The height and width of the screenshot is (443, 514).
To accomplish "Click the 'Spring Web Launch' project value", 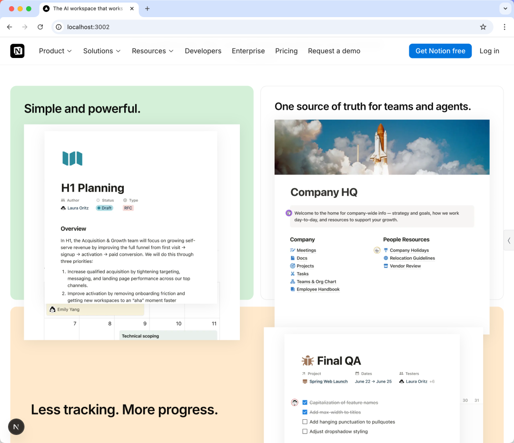I will click(328, 381).
